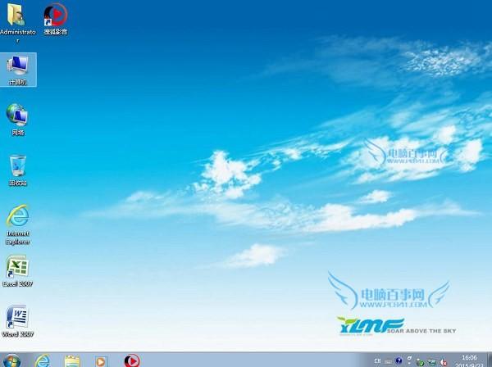The height and width of the screenshot is (367, 492).
Task: Select the Computer icon on the desktop
Action: pyautogui.click(x=18, y=70)
